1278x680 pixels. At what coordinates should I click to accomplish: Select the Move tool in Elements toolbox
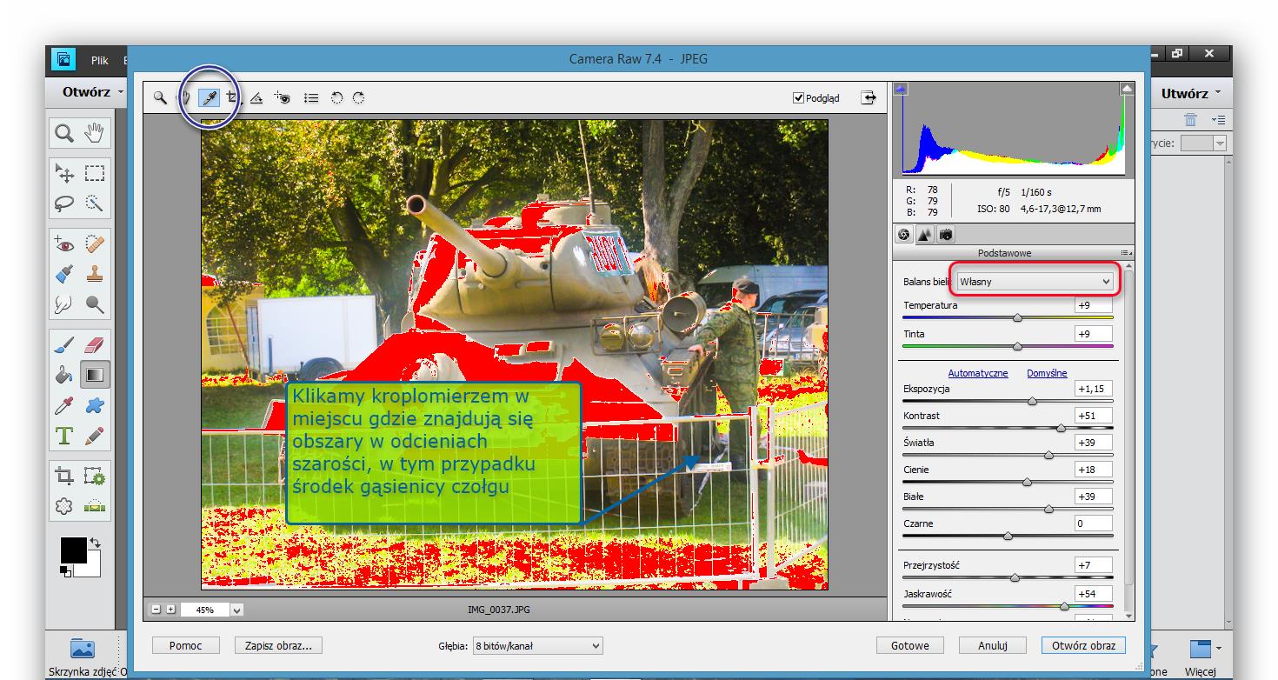[x=64, y=173]
